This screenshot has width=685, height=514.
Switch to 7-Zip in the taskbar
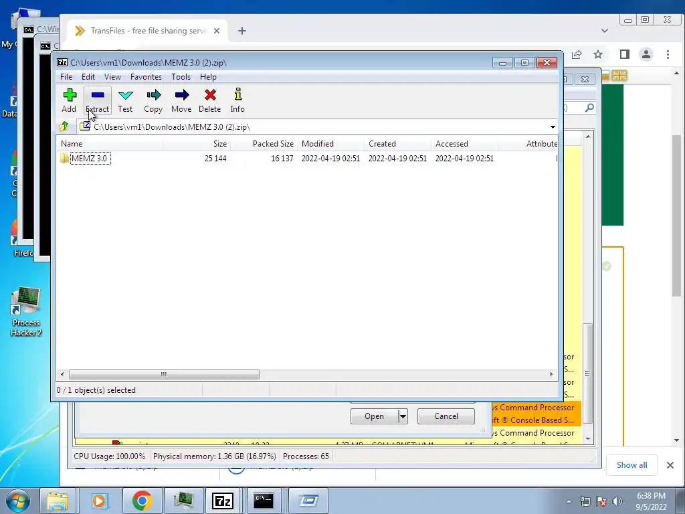pyautogui.click(x=222, y=501)
